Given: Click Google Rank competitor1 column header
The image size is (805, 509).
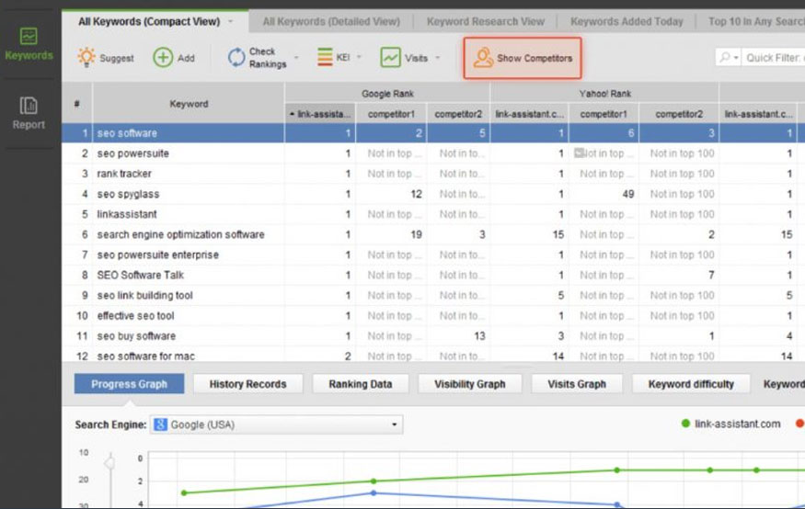Looking at the screenshot, I should [391, 114].
